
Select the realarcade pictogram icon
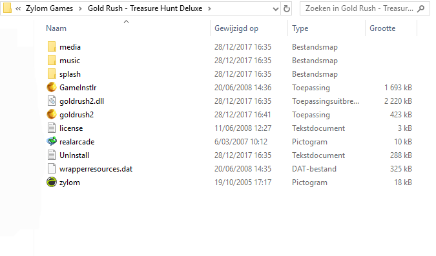click(52, 142)
